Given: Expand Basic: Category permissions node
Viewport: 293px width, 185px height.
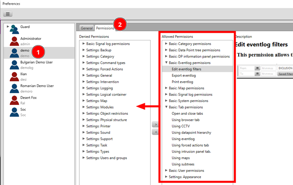Looking at the screenshot, I should click(166, 44).
